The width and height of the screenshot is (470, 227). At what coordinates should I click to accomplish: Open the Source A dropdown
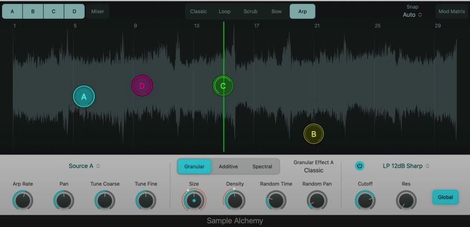(84, 166)
